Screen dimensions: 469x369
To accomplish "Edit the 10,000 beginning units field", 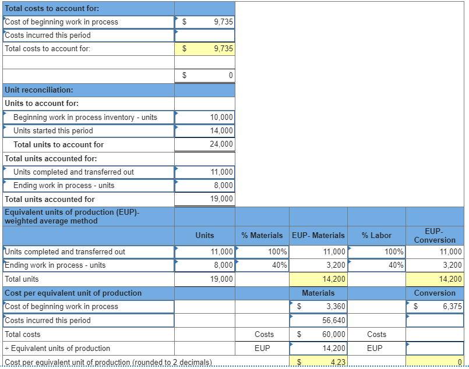I will point(204,118).
